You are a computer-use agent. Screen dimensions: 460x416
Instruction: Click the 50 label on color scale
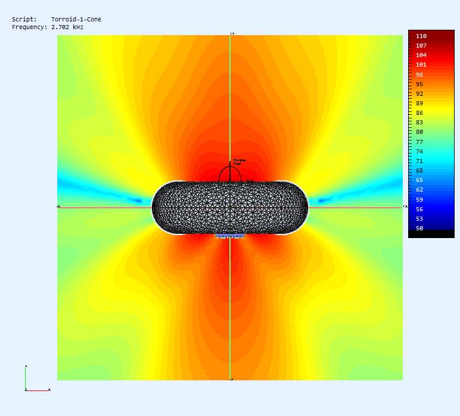[419, 228]
